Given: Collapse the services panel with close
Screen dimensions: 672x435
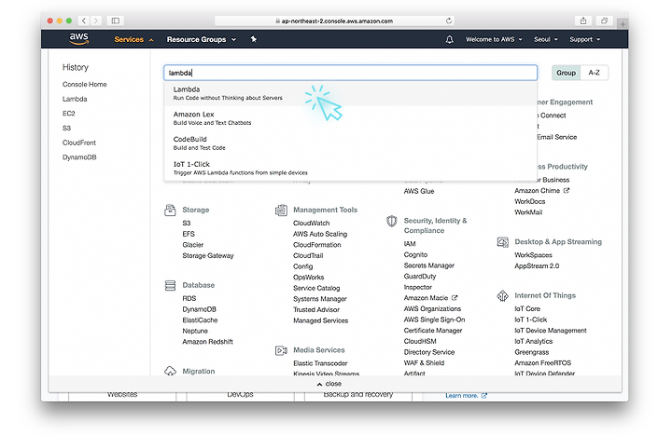Looking at the screenshot, I should [329, 384].
